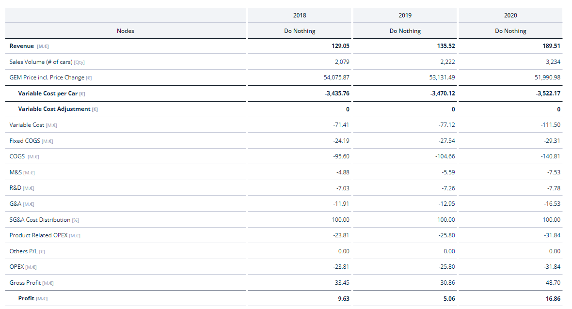This screenshot has height=309, width=572.
Task: Select GEM Price incl. Price Change row
Action: click(47, 77)
